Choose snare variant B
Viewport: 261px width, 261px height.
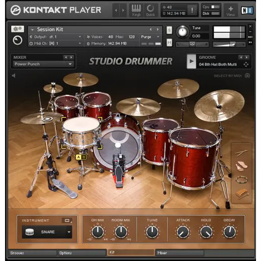tap(84, 157)
